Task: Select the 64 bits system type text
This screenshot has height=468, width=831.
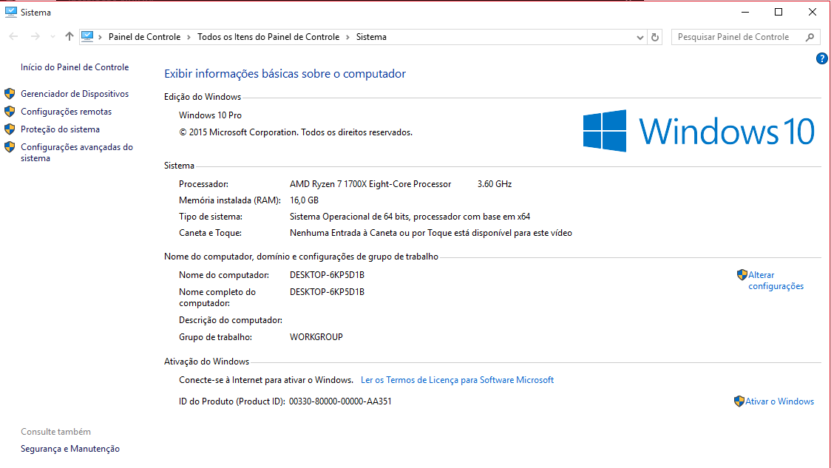Action: pos(410,217)
